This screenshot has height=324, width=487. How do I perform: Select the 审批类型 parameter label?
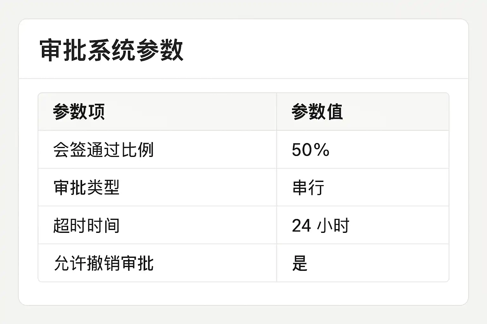tap(86, 187)
